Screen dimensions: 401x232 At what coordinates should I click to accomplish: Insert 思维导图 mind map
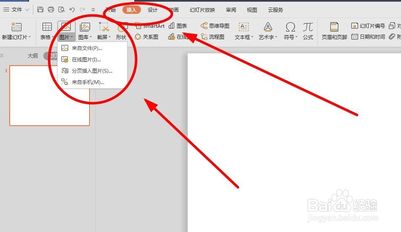[x=215, y=26]
